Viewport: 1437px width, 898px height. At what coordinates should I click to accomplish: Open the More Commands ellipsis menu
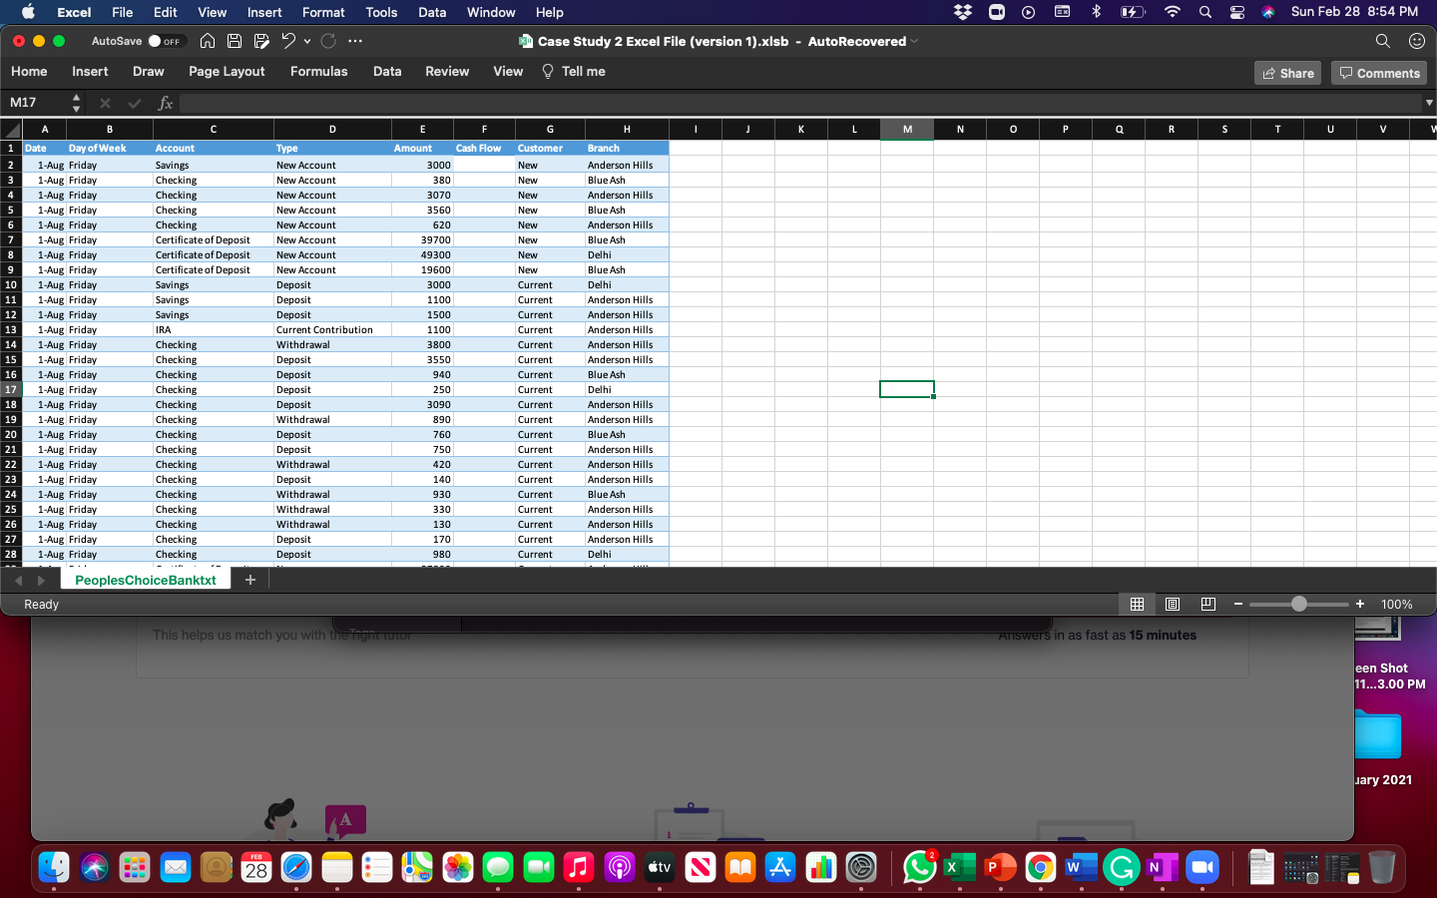(x=355, y=41)
